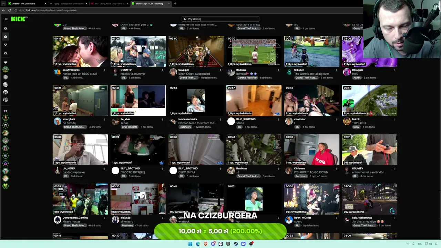
Task: Focus the Wyszukaj search field
Action: click(x=220, y=19)
